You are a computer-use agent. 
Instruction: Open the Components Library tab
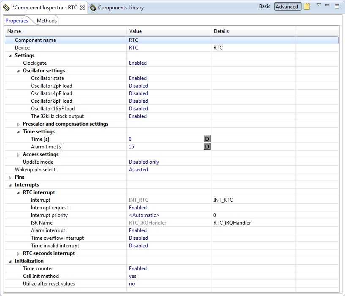[x=121, y=7]
